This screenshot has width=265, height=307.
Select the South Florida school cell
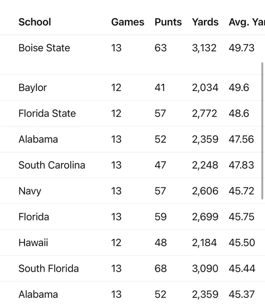pyautogui.click(x=49, y=269)
